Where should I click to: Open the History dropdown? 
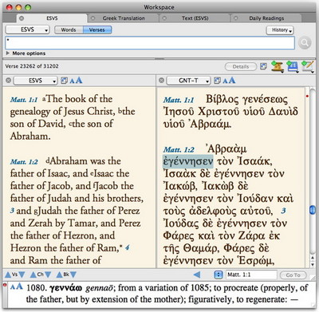click(x=280, y=30)
